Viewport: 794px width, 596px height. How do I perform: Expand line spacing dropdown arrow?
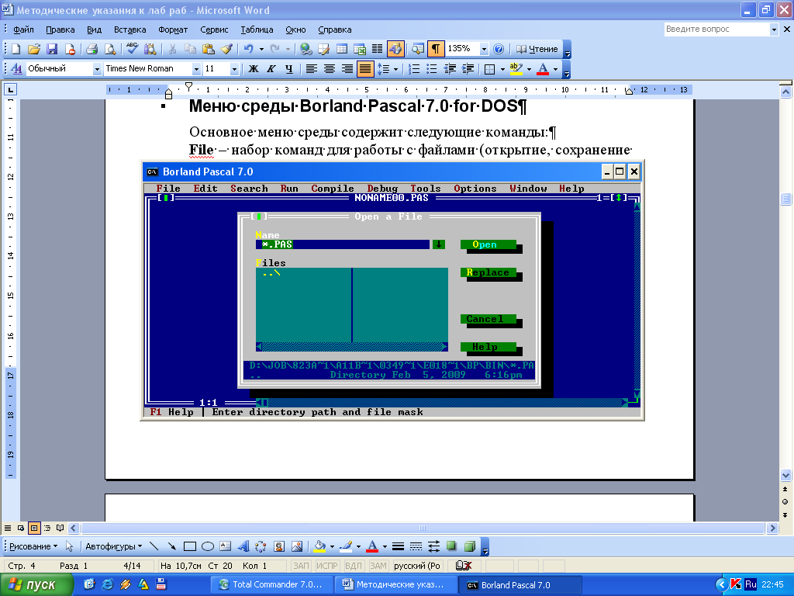(x=395, y=69)
